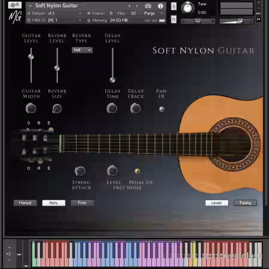Click the Guitar Level slider handle
The width and height of the screenshot is (269, 269).
point(31,57)
